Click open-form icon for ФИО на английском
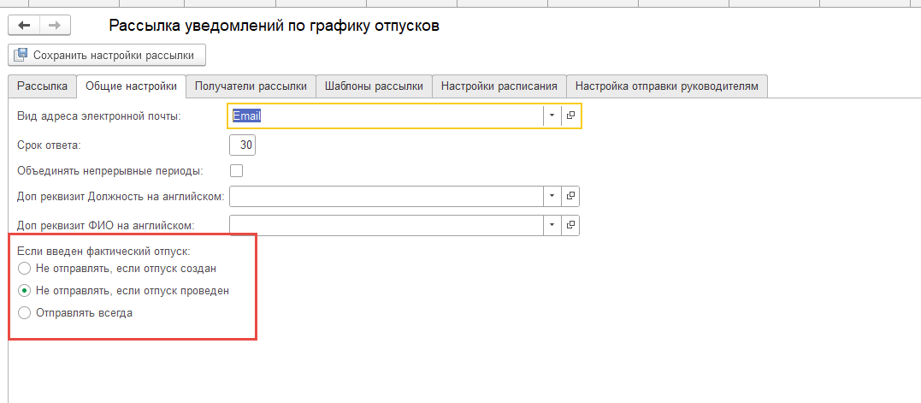 (570, 225)
